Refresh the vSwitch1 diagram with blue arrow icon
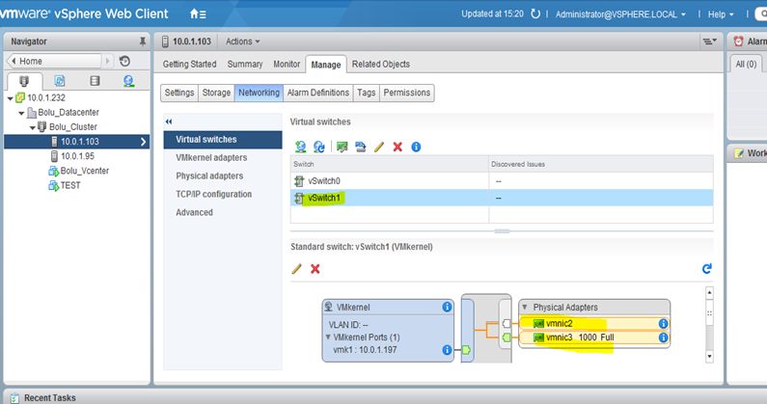The image size is (767, 404). tap(707, 268)
